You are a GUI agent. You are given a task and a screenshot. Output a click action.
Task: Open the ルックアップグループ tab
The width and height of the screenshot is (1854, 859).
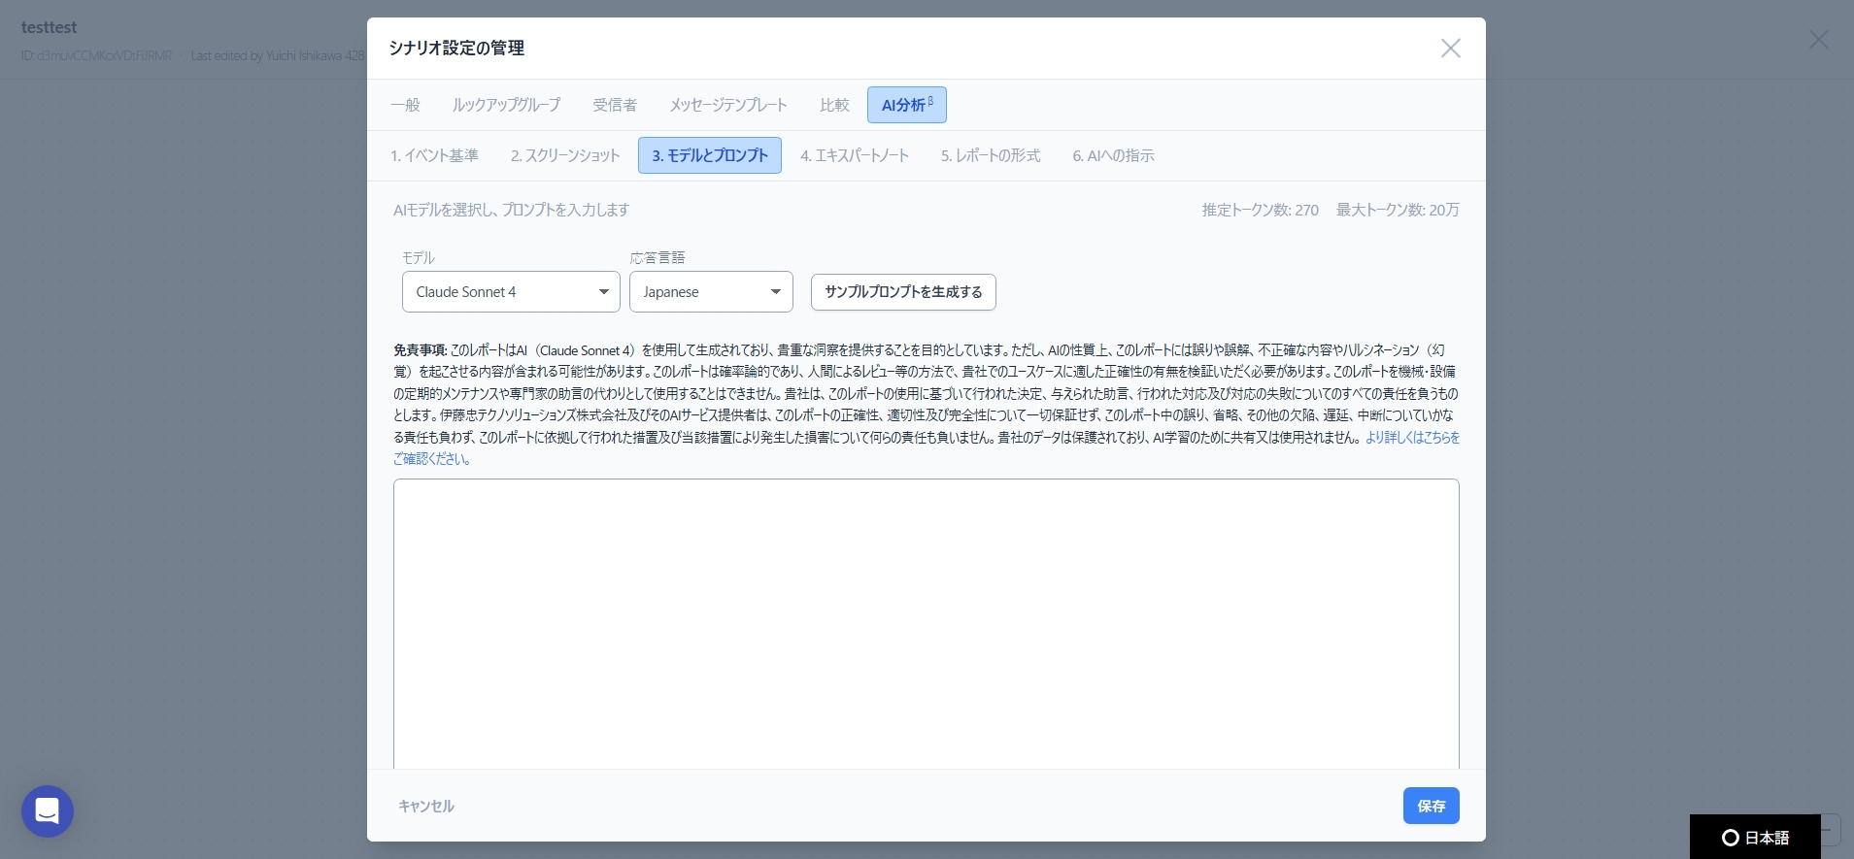[506, 105]
